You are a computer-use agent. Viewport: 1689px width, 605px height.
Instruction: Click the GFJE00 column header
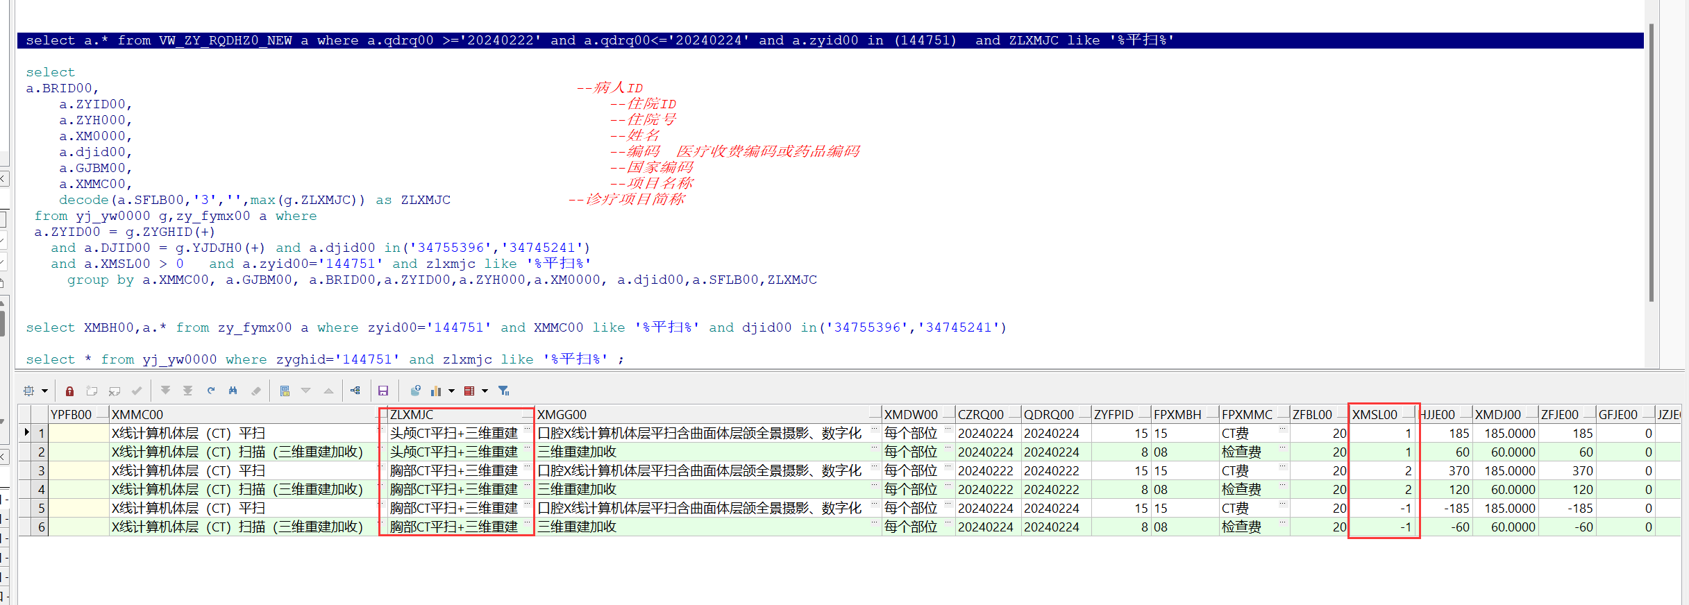coord(1625,414)
